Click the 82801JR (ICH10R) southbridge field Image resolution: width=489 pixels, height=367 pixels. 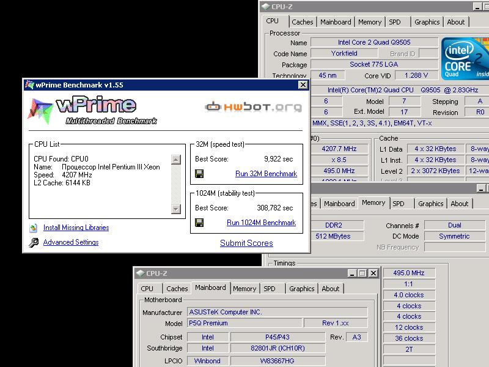click(x=278, y=348)
